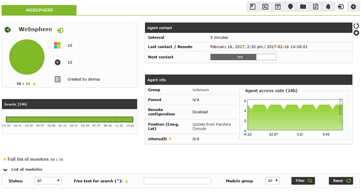Click the 'Disabled' remote configuration value

tap(200, 112)
